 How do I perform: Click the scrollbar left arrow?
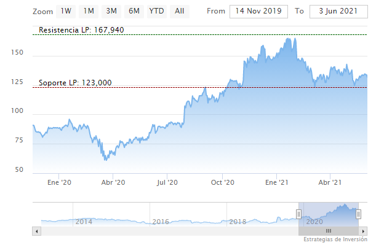[36, 230]
